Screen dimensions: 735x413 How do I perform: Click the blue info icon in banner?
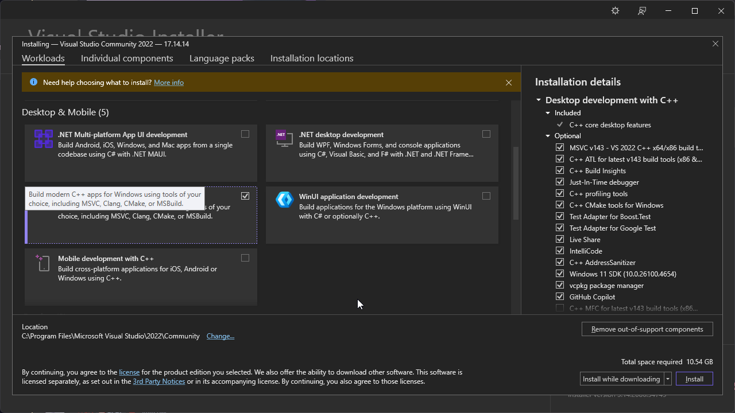pos(33,83)
